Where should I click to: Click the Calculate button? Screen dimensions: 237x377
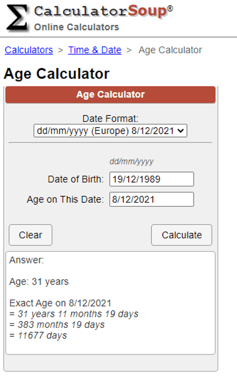point(182,235)
